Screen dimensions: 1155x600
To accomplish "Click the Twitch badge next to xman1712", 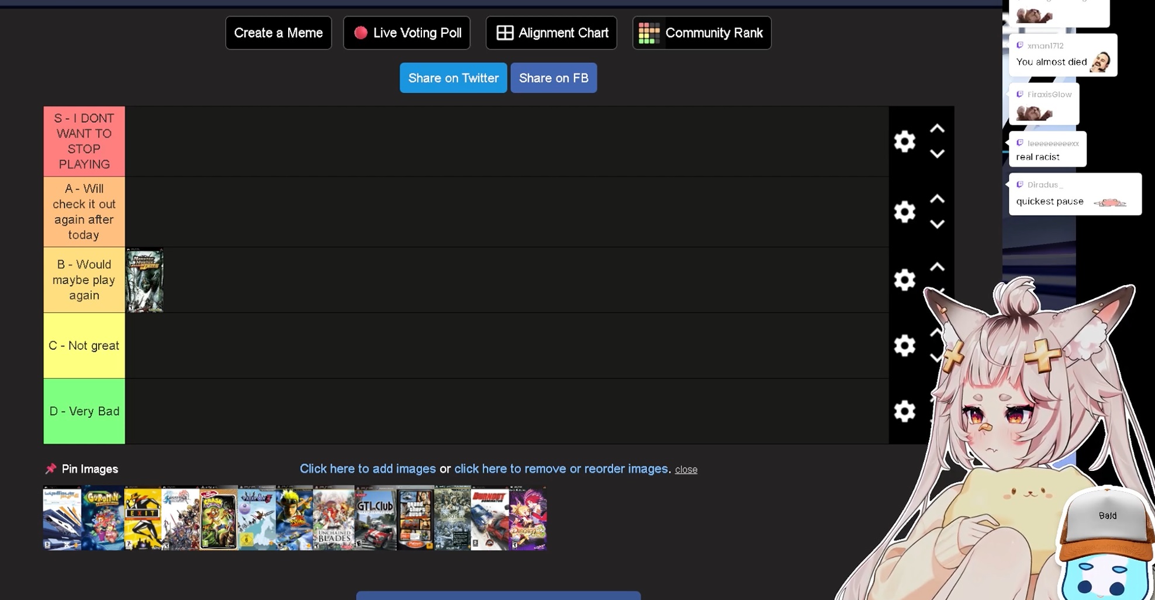I will coord(1020,46).
